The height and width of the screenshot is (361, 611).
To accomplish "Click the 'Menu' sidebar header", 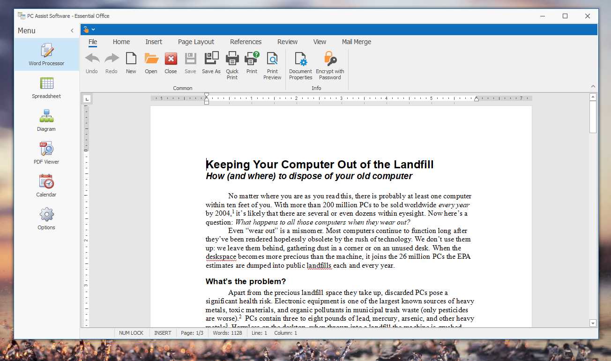I will point(27,30).
